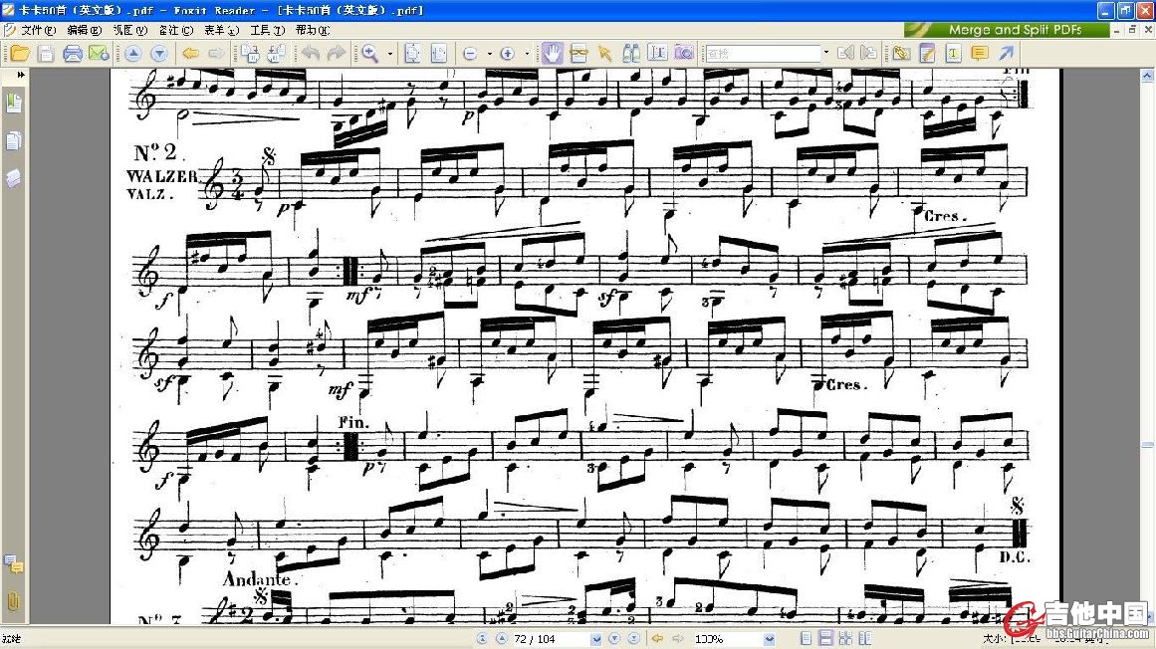Open the pages thumbnail panel in sidebar

click(x=13, y=140)
